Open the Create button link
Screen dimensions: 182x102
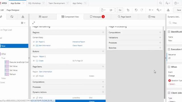(x=41, y=61)
